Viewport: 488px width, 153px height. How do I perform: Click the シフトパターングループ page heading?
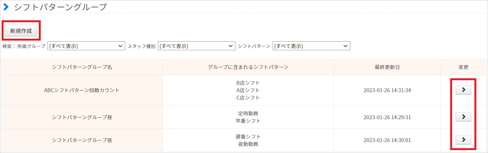click(60, 7)
